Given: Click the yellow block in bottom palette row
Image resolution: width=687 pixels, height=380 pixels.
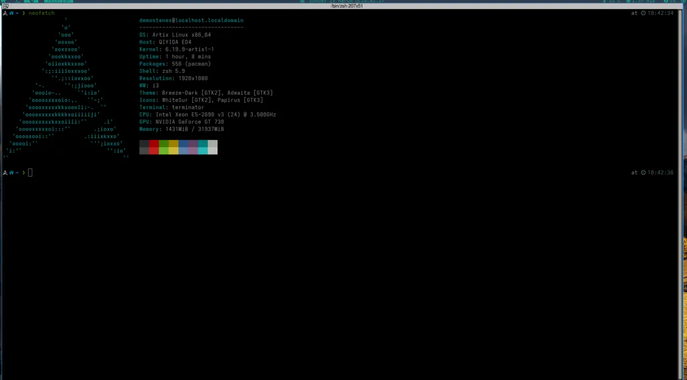Looking at the screenshot, I should [x=173, y=151].
